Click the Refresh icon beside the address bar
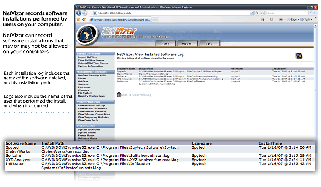 tap(257, 13)
